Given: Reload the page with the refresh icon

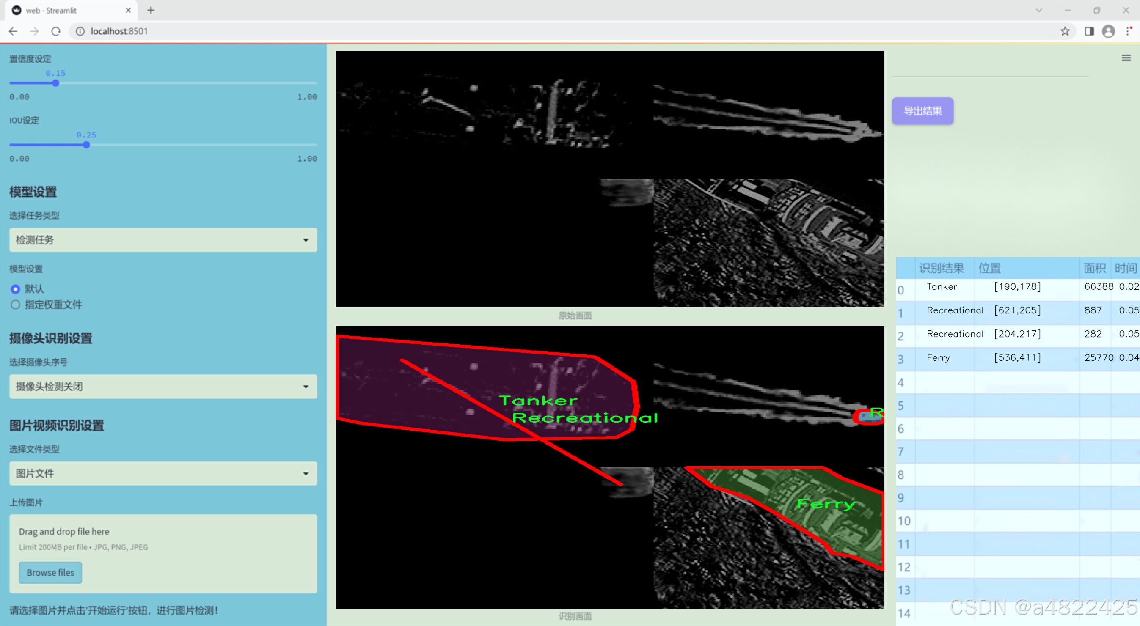Looking at the screenshot, I should (56, 31).
